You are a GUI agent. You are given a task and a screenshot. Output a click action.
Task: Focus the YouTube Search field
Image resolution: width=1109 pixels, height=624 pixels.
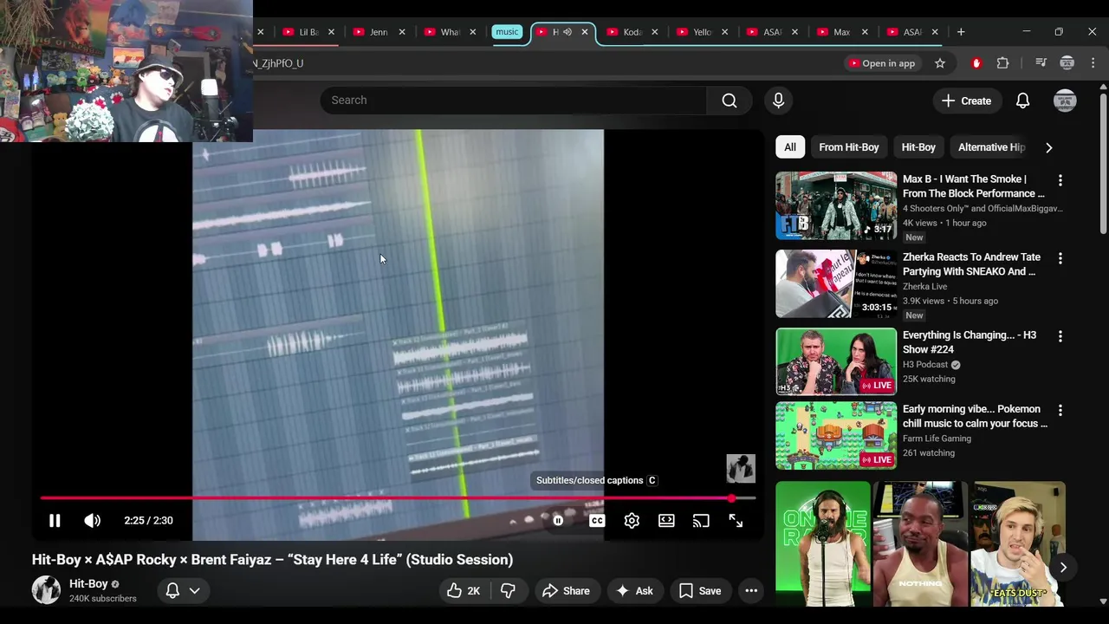coord(513,101)
